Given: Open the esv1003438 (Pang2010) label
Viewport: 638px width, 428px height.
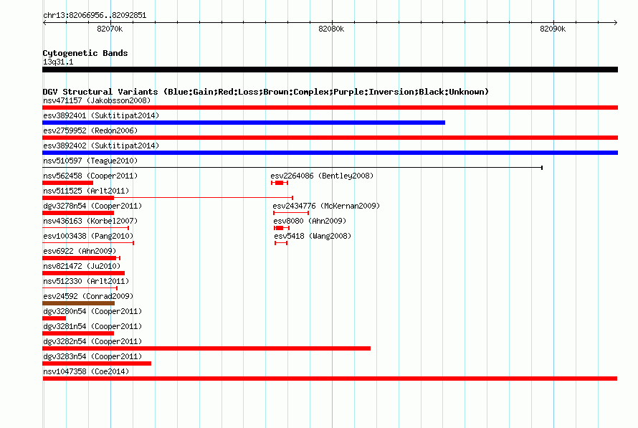Looking at the screenshot, I should click(x=88, y=236).
